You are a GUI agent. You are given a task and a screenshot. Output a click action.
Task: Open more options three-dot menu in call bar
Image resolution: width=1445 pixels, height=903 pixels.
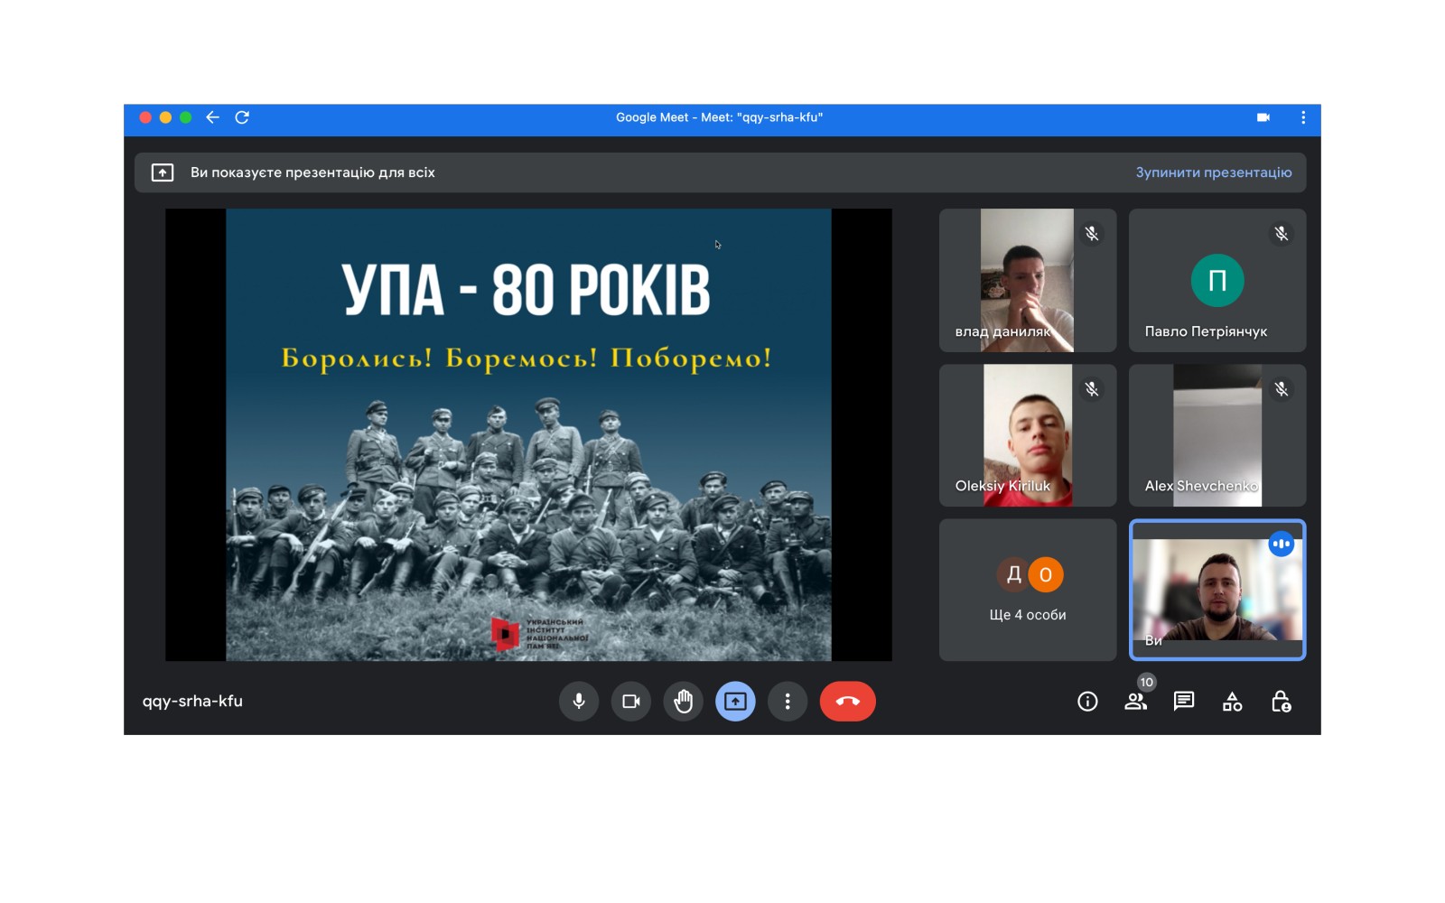[x=788, y=702]
